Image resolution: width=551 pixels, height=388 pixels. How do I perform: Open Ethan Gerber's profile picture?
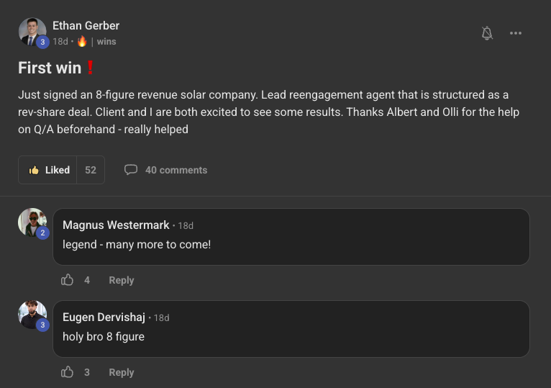[x=32, y=32]
